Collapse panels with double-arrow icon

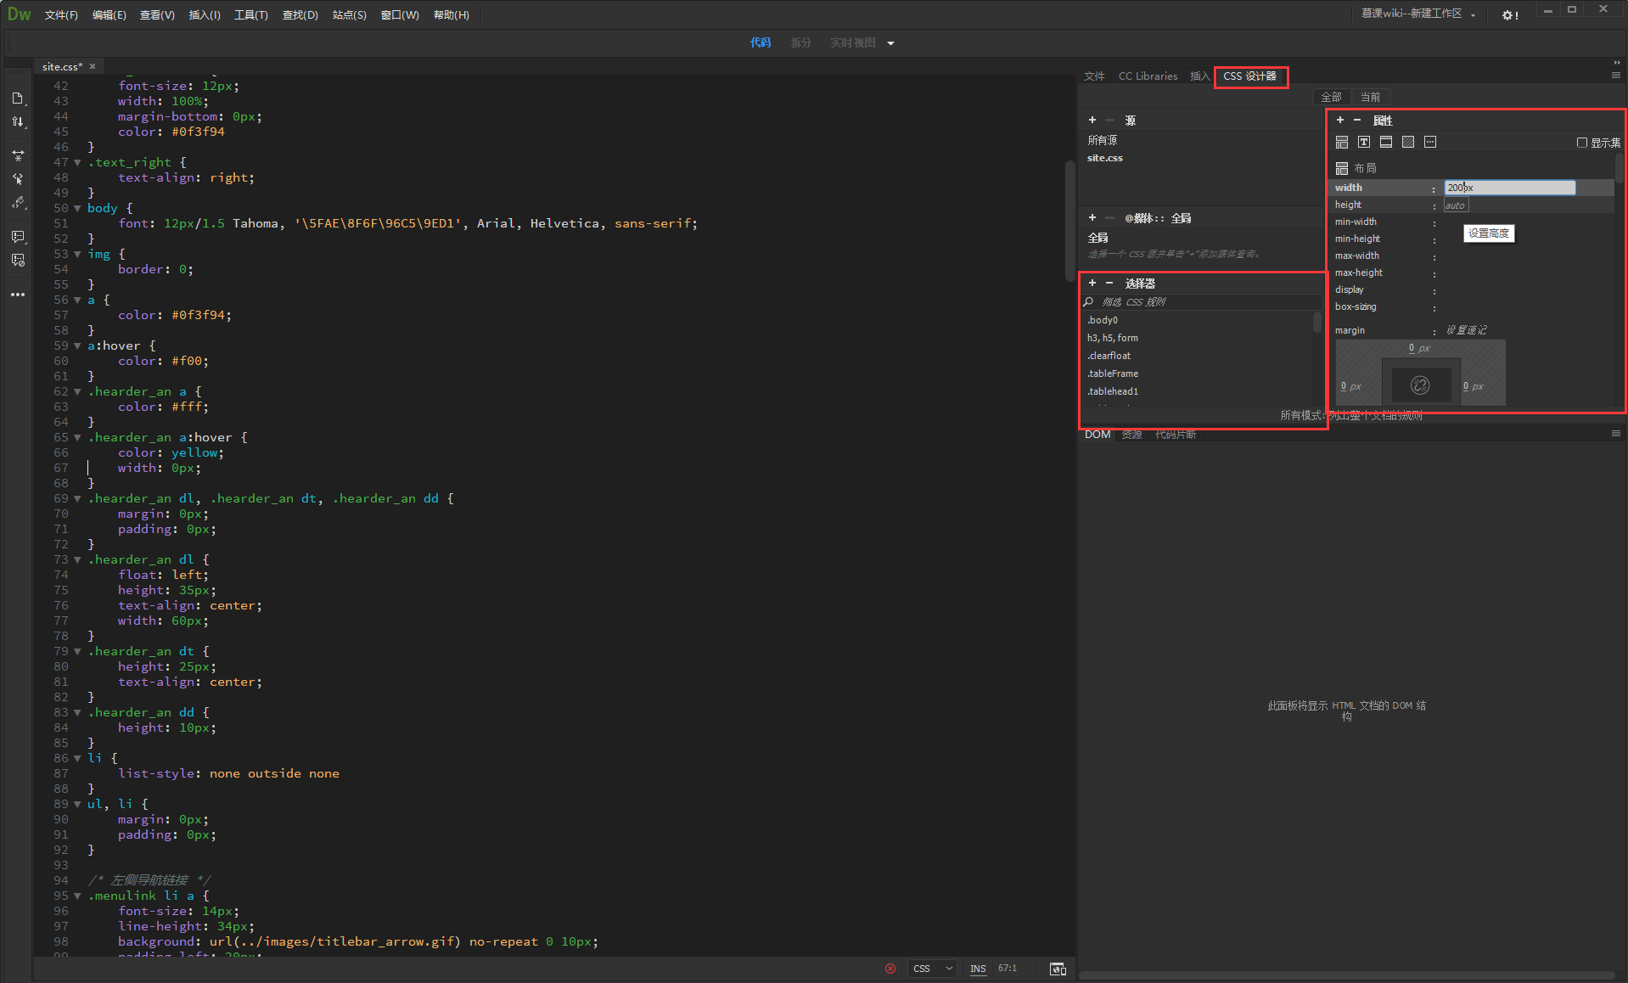pos(1617,63)
